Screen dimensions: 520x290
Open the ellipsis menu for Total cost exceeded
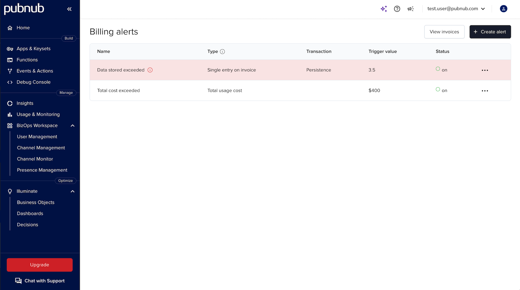click(485, 90)
